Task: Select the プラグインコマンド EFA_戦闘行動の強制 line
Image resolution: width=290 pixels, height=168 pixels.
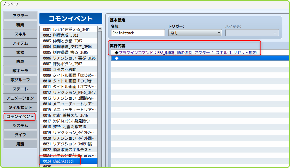Action: coord(201,53)
